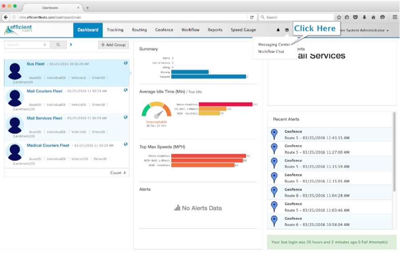Click Driver(8) in Mail Couriers row

tap(99, 105)
